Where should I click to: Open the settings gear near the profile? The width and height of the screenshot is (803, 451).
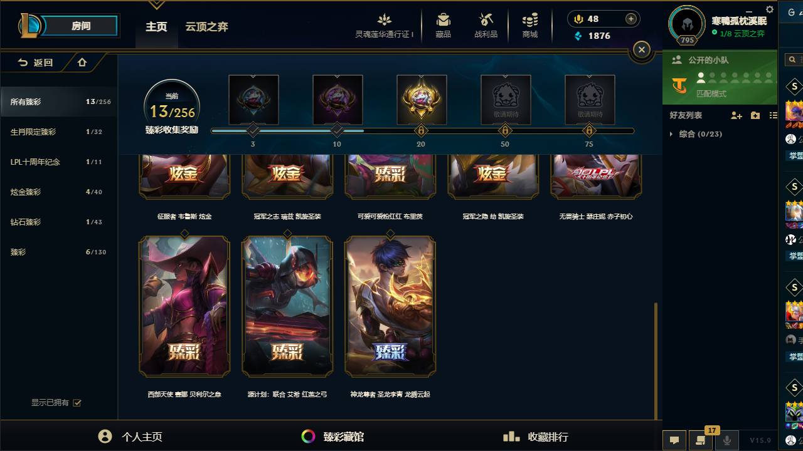point(770,9)
